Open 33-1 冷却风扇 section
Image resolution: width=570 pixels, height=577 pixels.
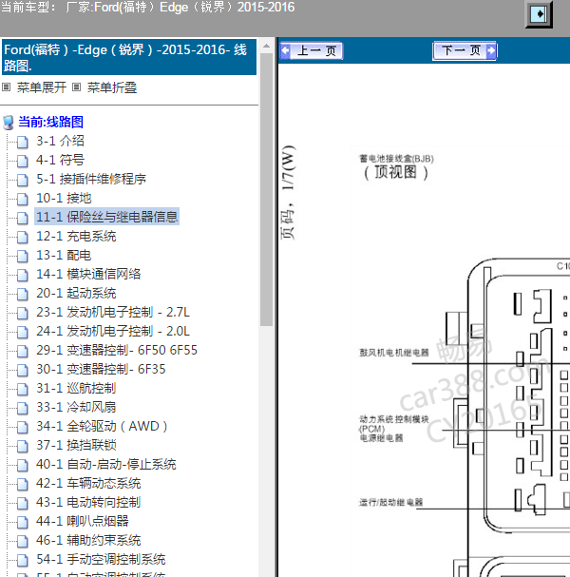(x=76, y=408)
